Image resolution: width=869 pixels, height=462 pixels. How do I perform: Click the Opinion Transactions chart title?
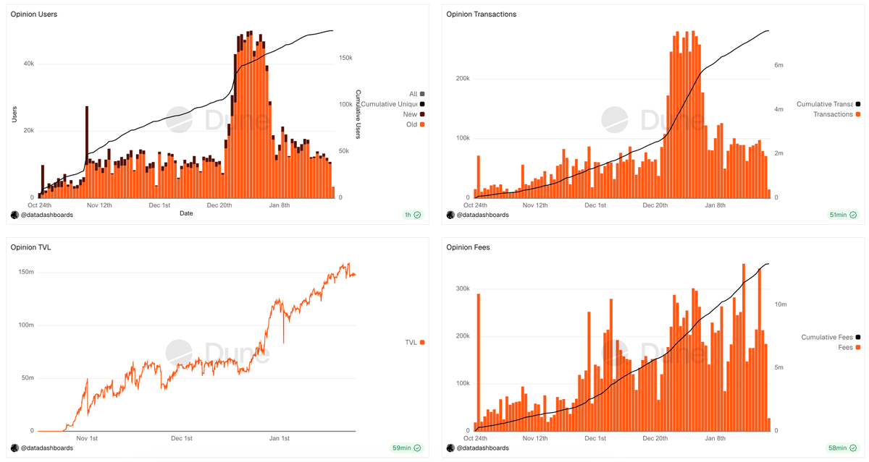[x=481, y=14]
